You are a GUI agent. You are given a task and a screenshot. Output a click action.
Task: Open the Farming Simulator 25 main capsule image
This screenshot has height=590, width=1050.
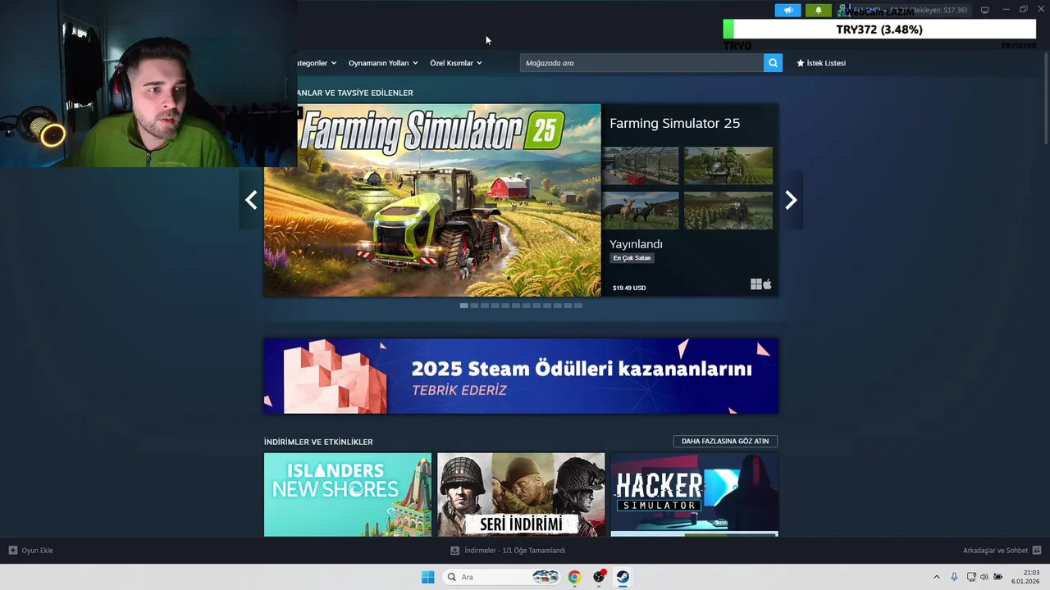[x=432, y=200]
